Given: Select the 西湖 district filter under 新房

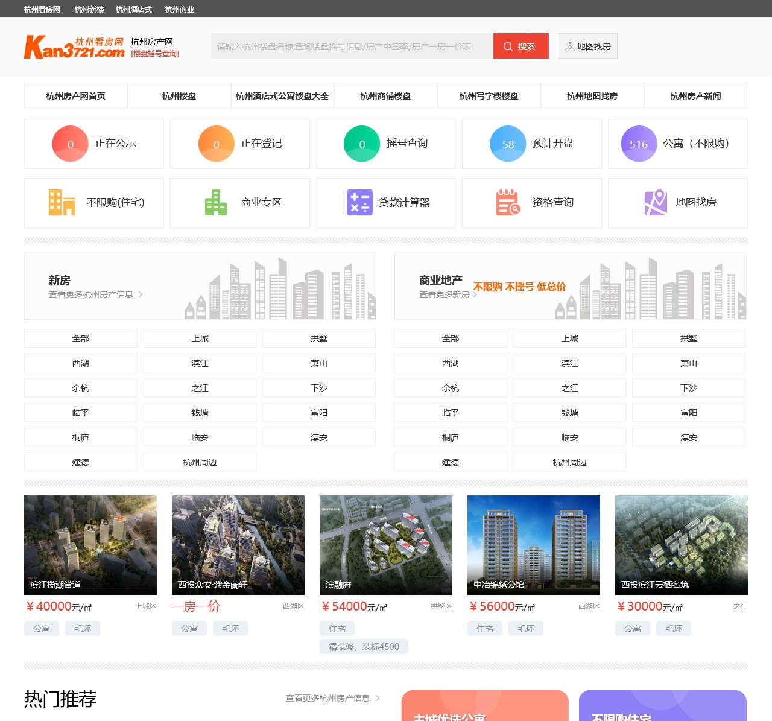Looking at the screenshot, I should (80, 363).
